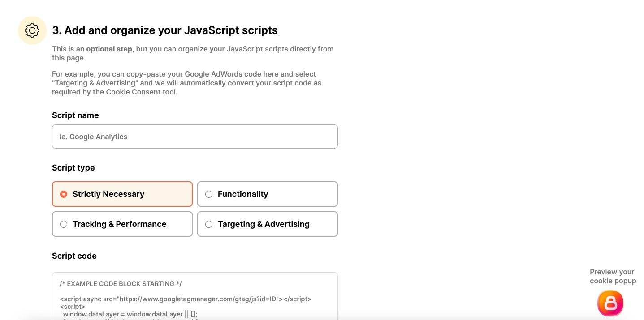Click the "Script type" section label
The height and width of the screenshot is (320, 644).
coord(73,168)
